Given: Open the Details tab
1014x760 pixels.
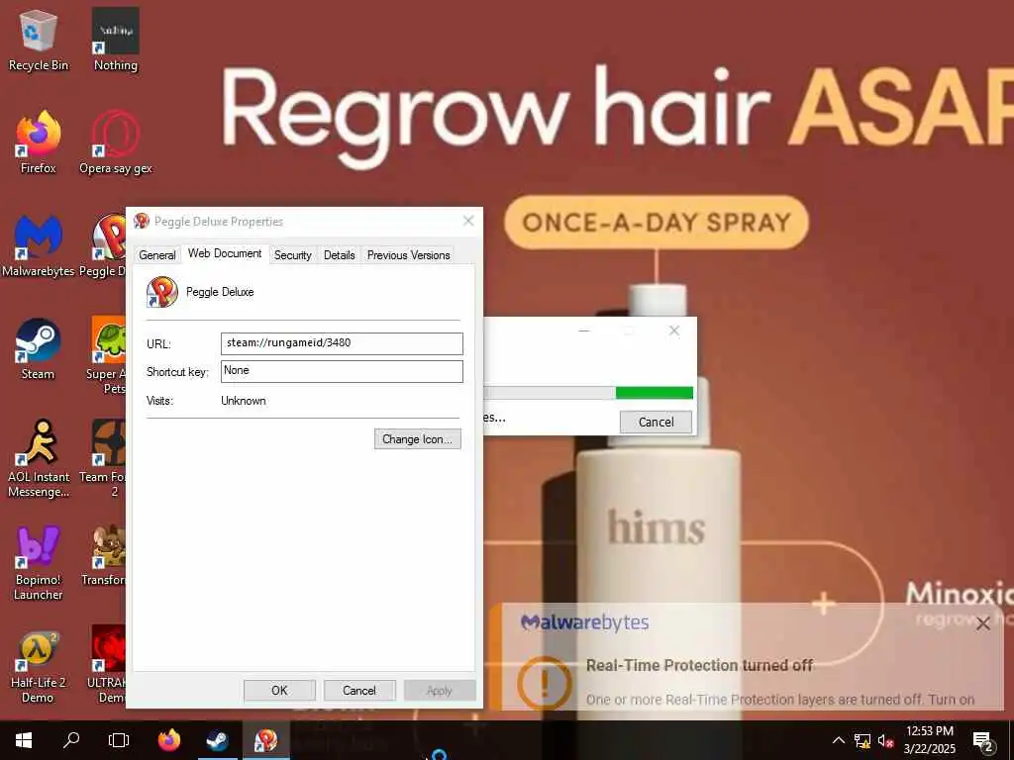Looking at the screenshot, I should 339,254.
